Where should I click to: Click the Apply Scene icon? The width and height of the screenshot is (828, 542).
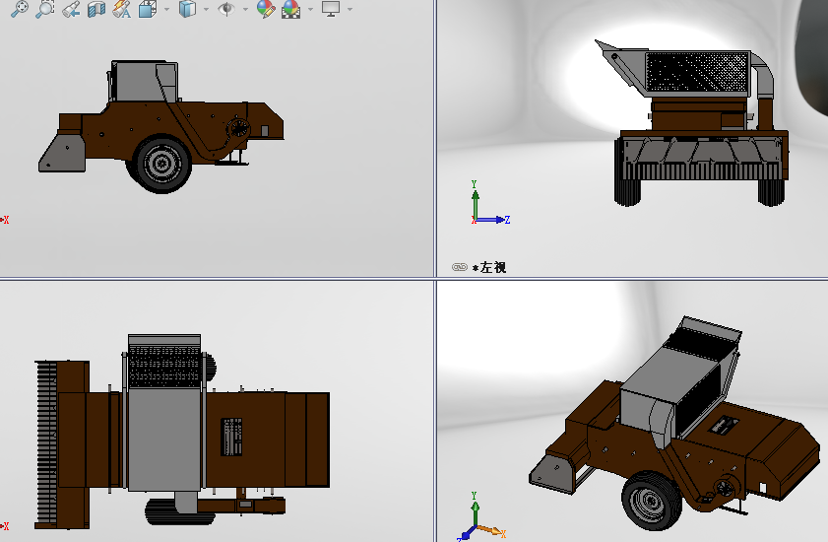[x=291, y=9]
